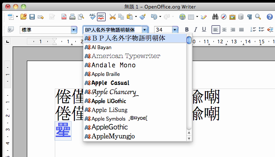
Task: Insert Hyperlink globe icon
Action: 182,17
